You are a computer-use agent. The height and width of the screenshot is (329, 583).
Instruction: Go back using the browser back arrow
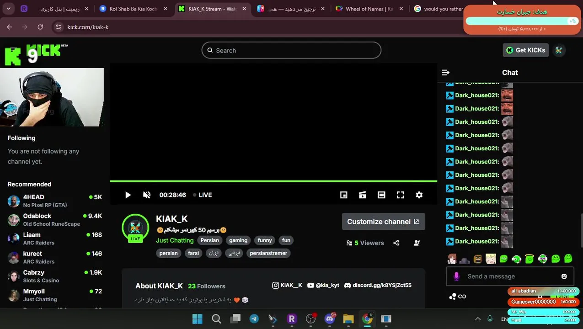[10, 27]
